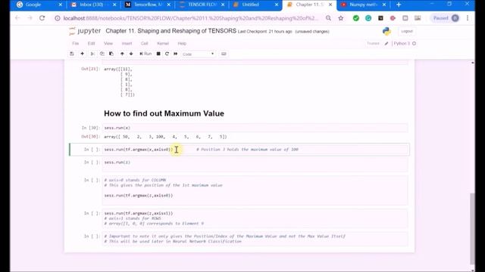The height and width of the screenshot is (272, 485).
Task: Click the page vertical scrollbar thumb
Action: [x=472, y=228]
